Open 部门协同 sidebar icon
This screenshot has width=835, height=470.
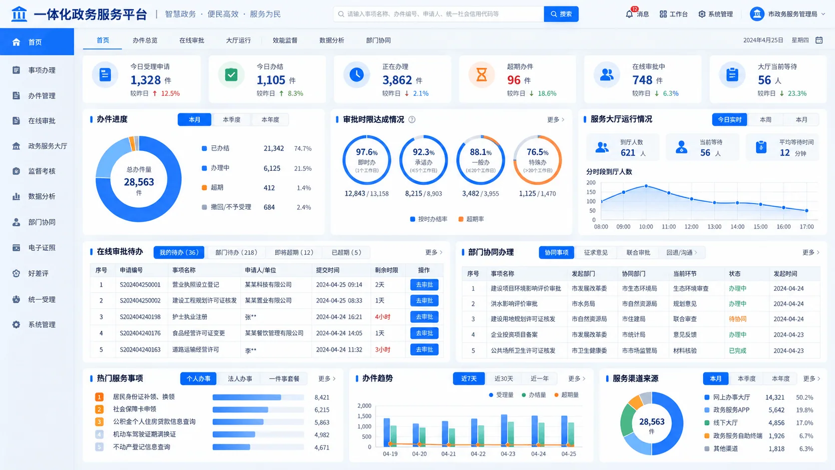point(16,222)
